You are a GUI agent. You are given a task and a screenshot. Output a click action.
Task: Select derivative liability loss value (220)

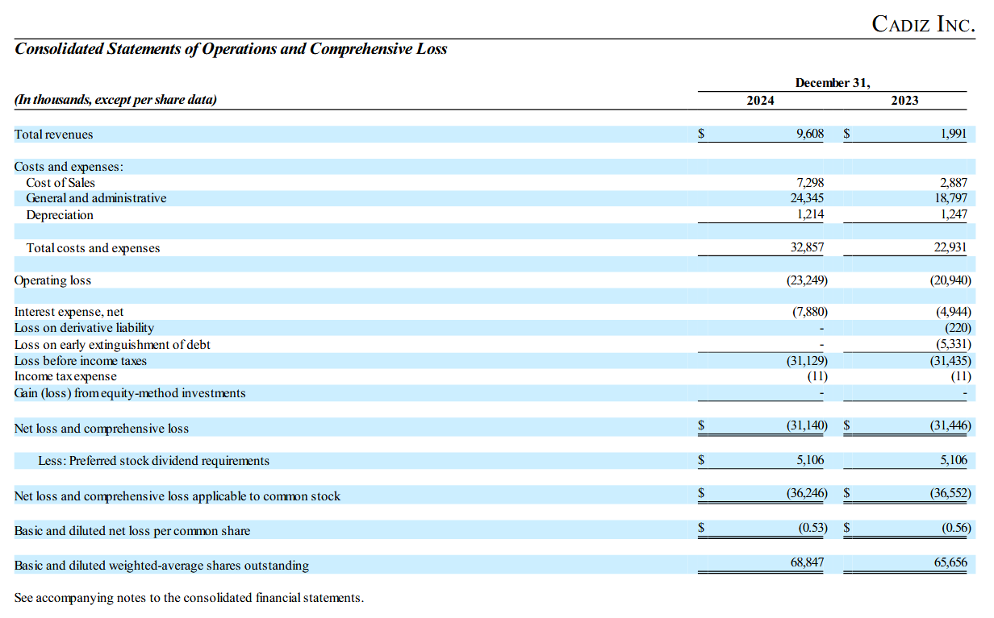[x=958, y=328]
